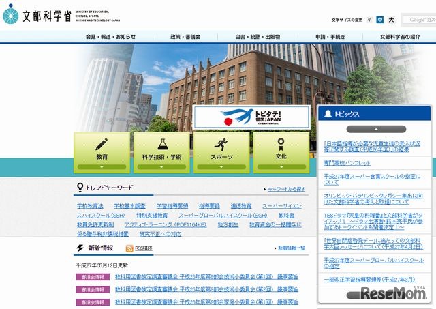Open the スーパーグローバルハイスクール(SGH) keyword link
The width and height of the screenshot is (436, 309).
point(223,216)
